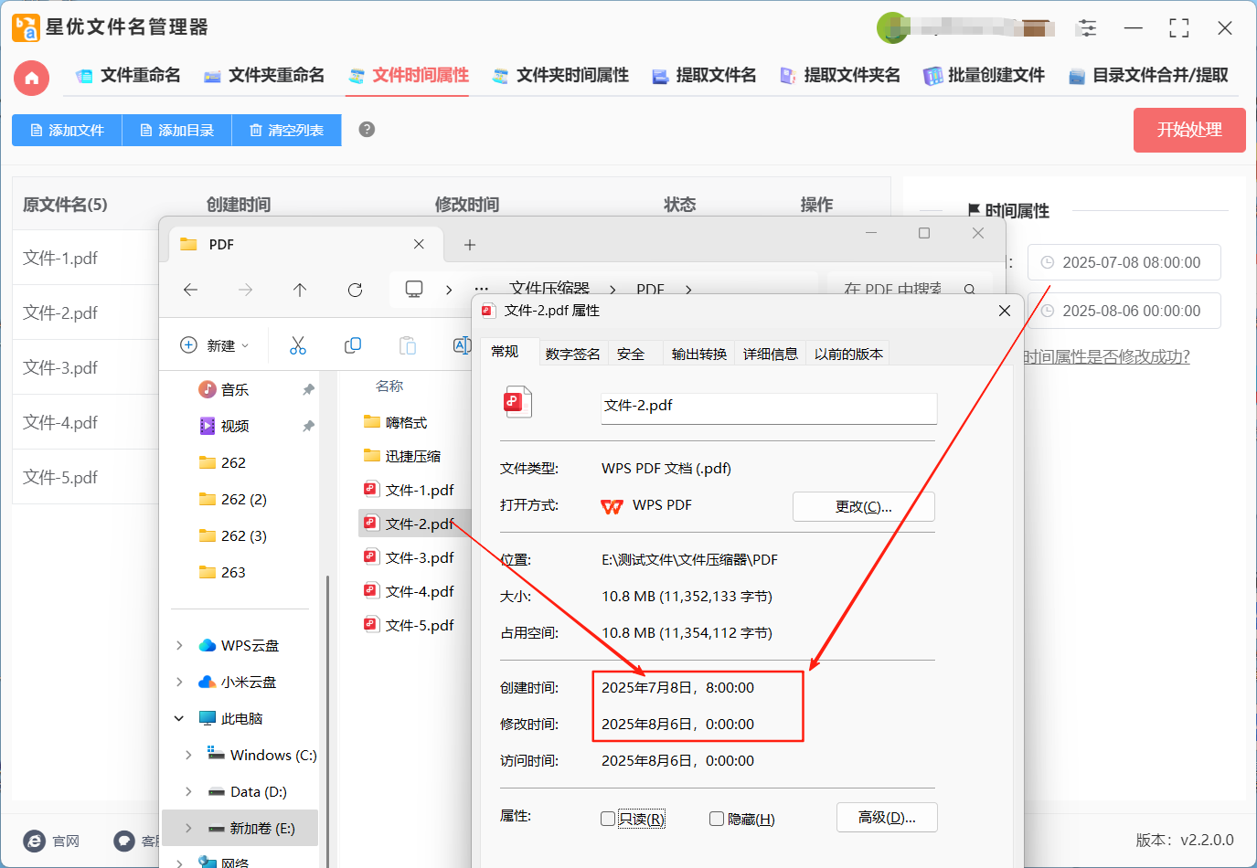This screenshot has height=868, width=1257.
Task: Click the gray help question-mark icon
Action: 367,130
